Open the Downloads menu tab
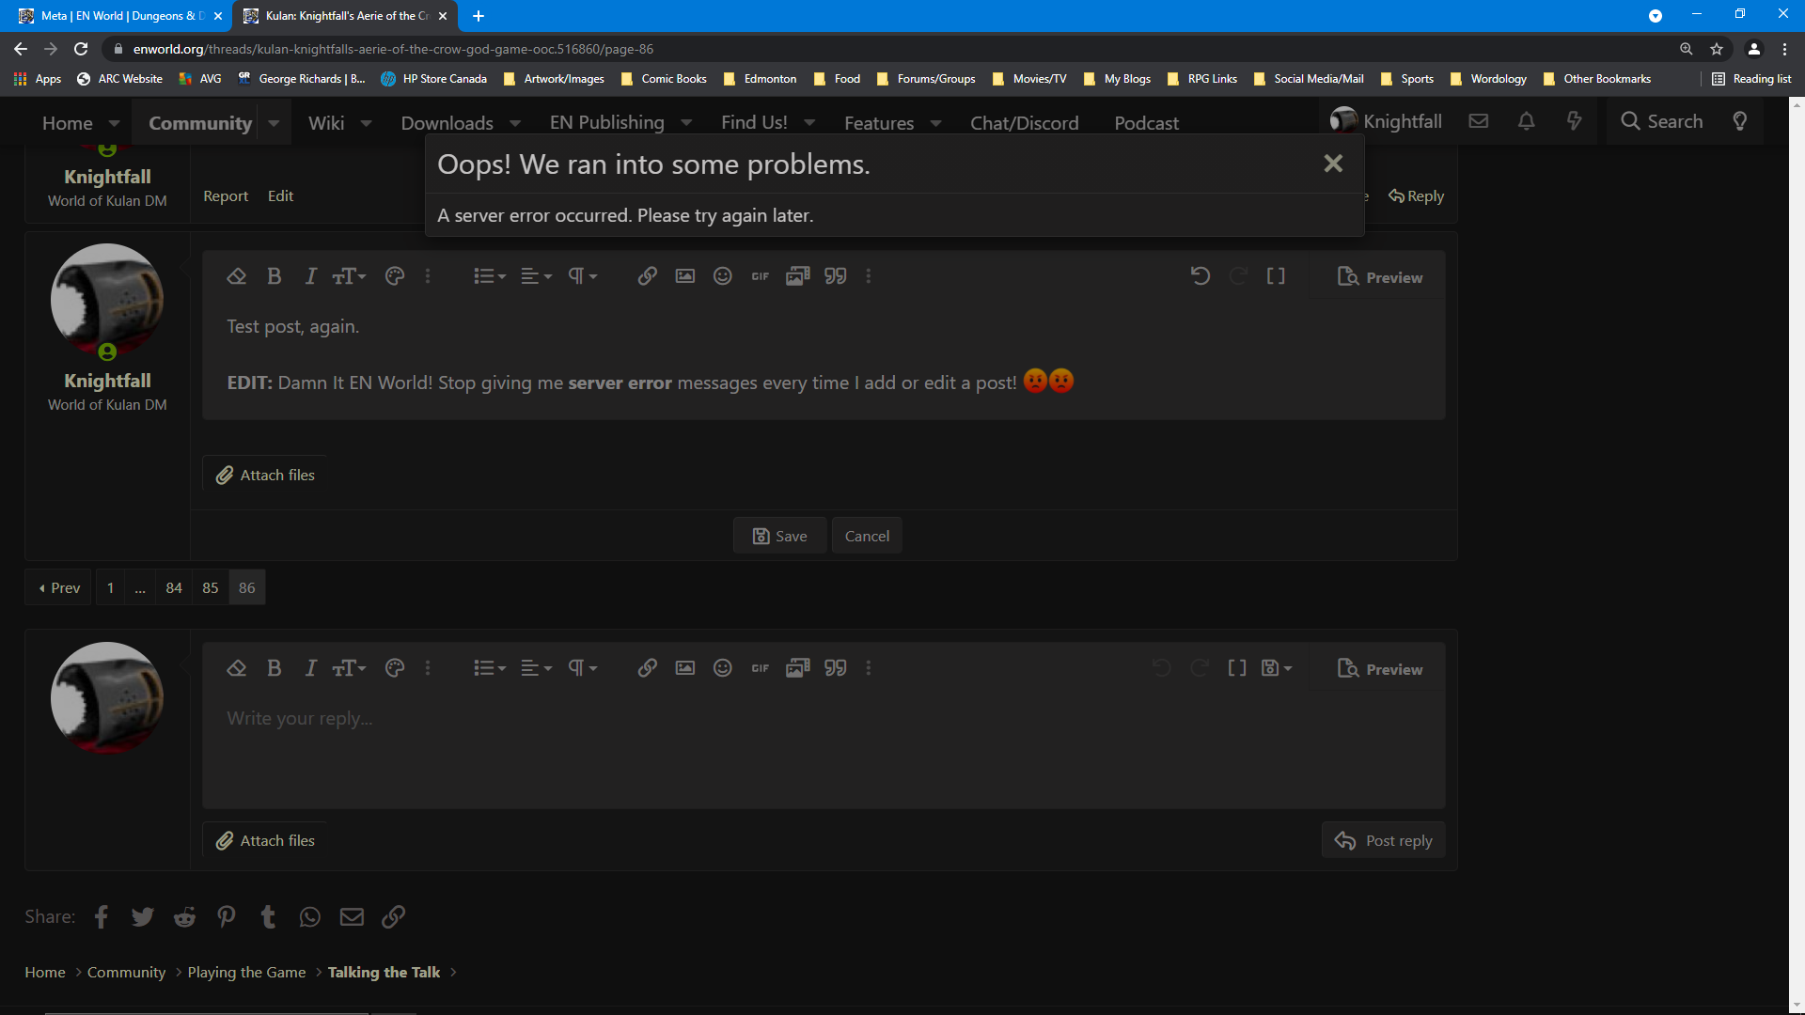Viewport: 1805px width, 1015px height. point(447,121)
